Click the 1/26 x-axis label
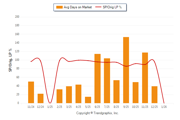This screenshot has width=180, height=120. coord(164,107)
